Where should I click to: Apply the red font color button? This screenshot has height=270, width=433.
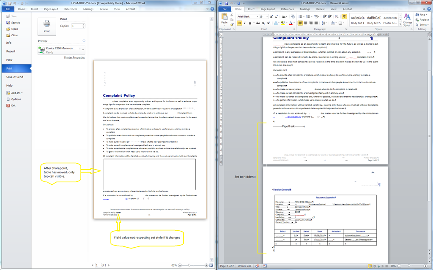point(290,23)
